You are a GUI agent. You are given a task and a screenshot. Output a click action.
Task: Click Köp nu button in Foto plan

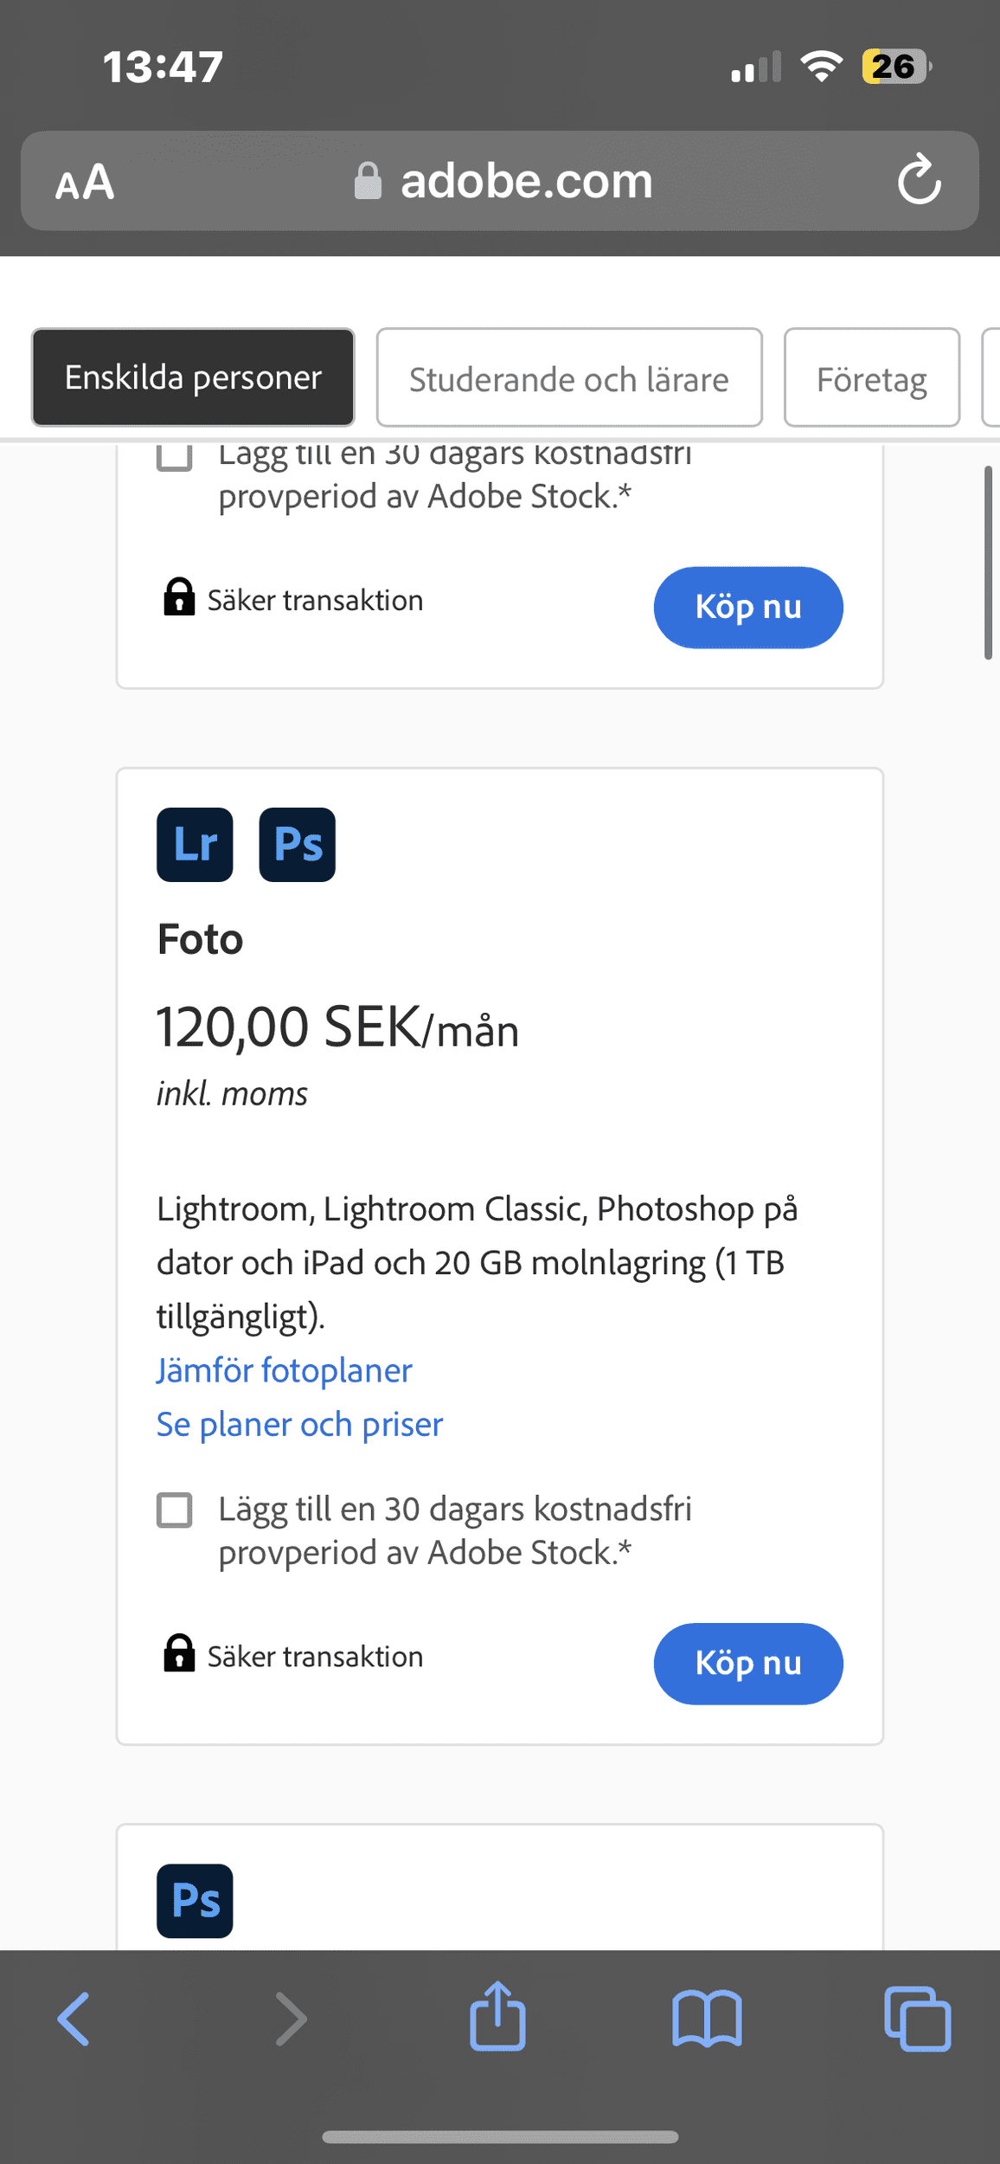tap(748, 1664)
